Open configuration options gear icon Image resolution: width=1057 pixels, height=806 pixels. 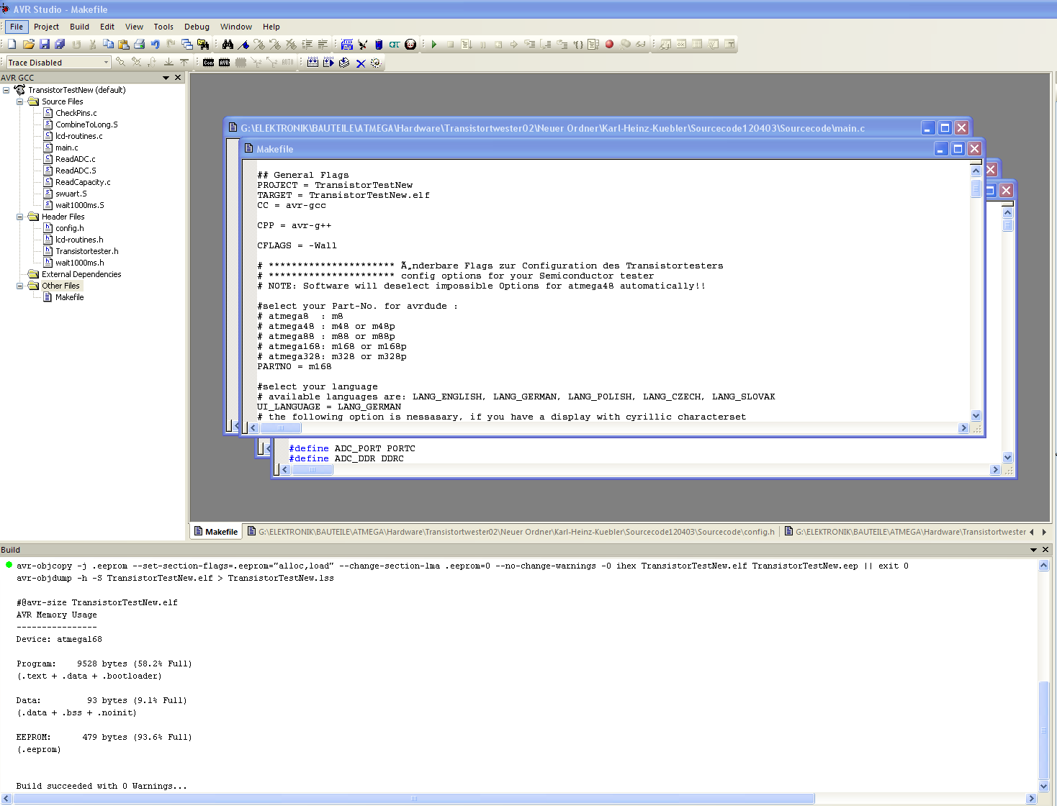[376, 63]
